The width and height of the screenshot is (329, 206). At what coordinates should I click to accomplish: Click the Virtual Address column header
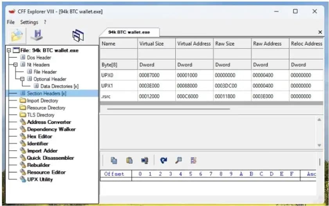194,43
